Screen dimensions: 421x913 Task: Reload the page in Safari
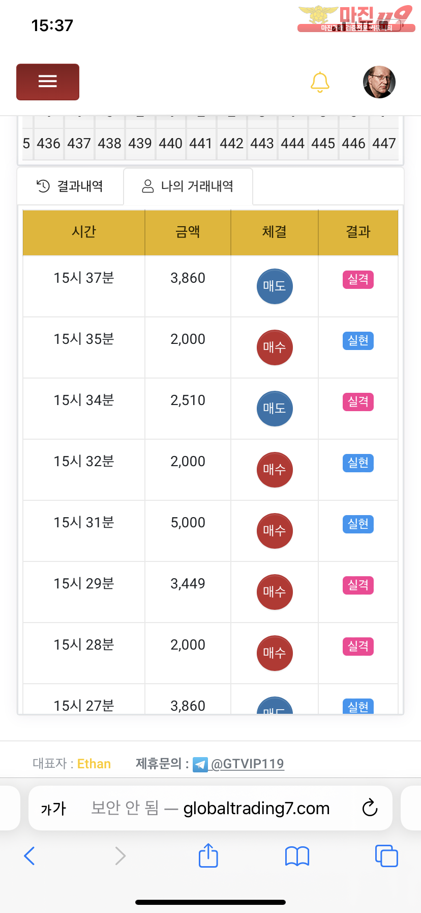370,808
